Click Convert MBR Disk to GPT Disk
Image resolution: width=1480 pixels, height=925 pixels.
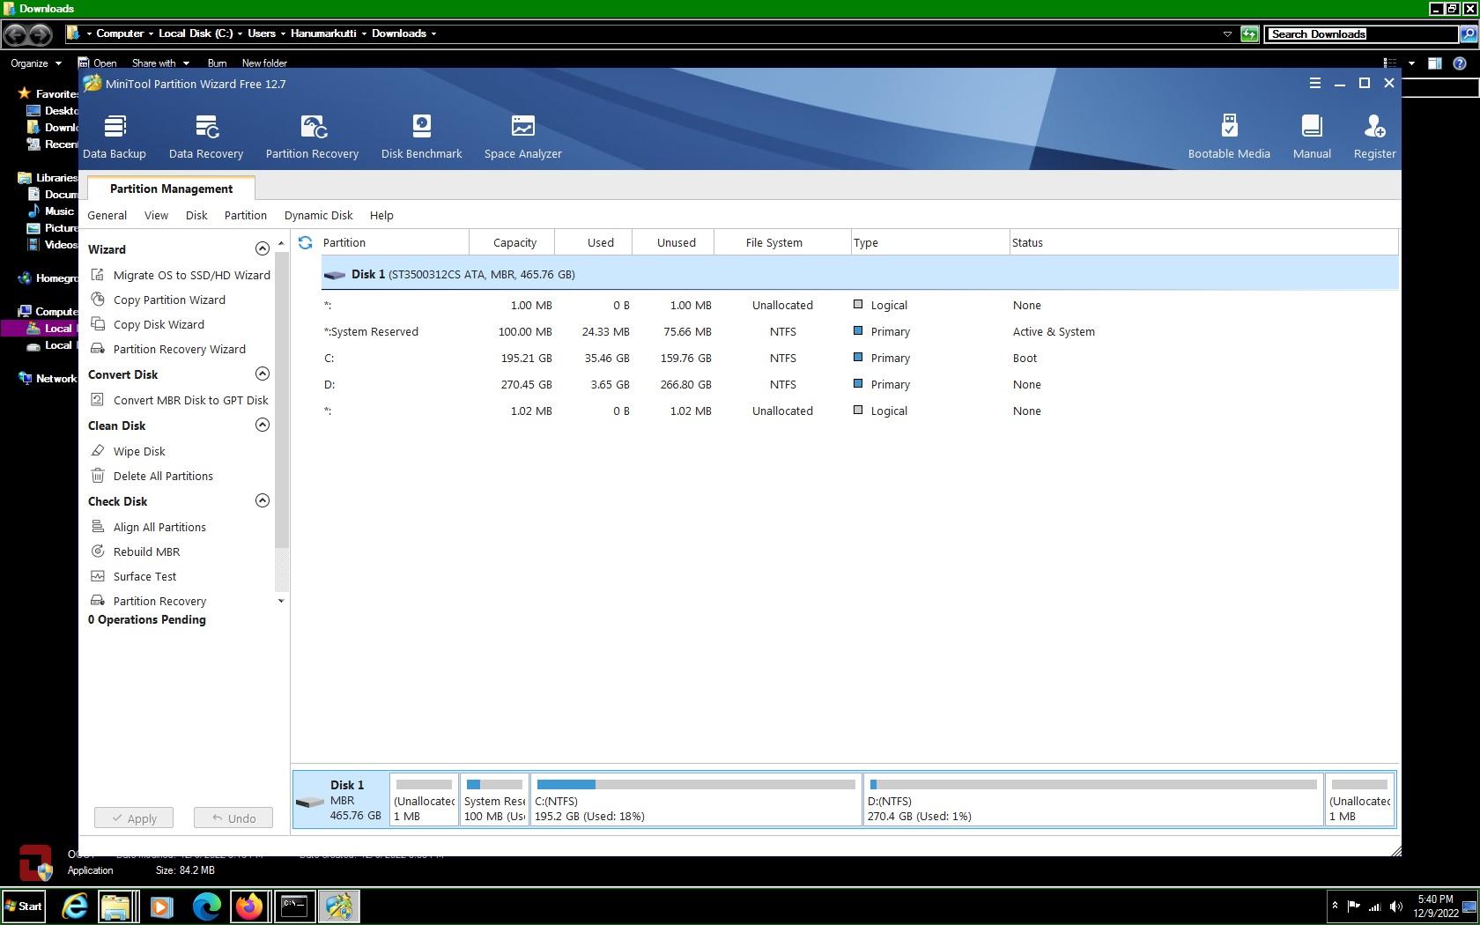pos(190,400)
